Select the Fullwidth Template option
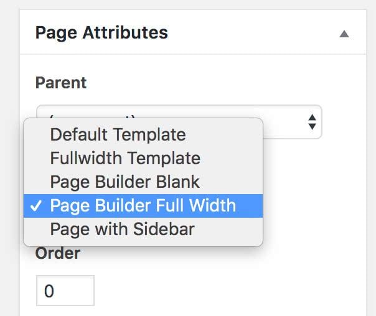Image resolution: width=376 pixels, height=316 pixels. pyautogui.click(x=125, y=158)
